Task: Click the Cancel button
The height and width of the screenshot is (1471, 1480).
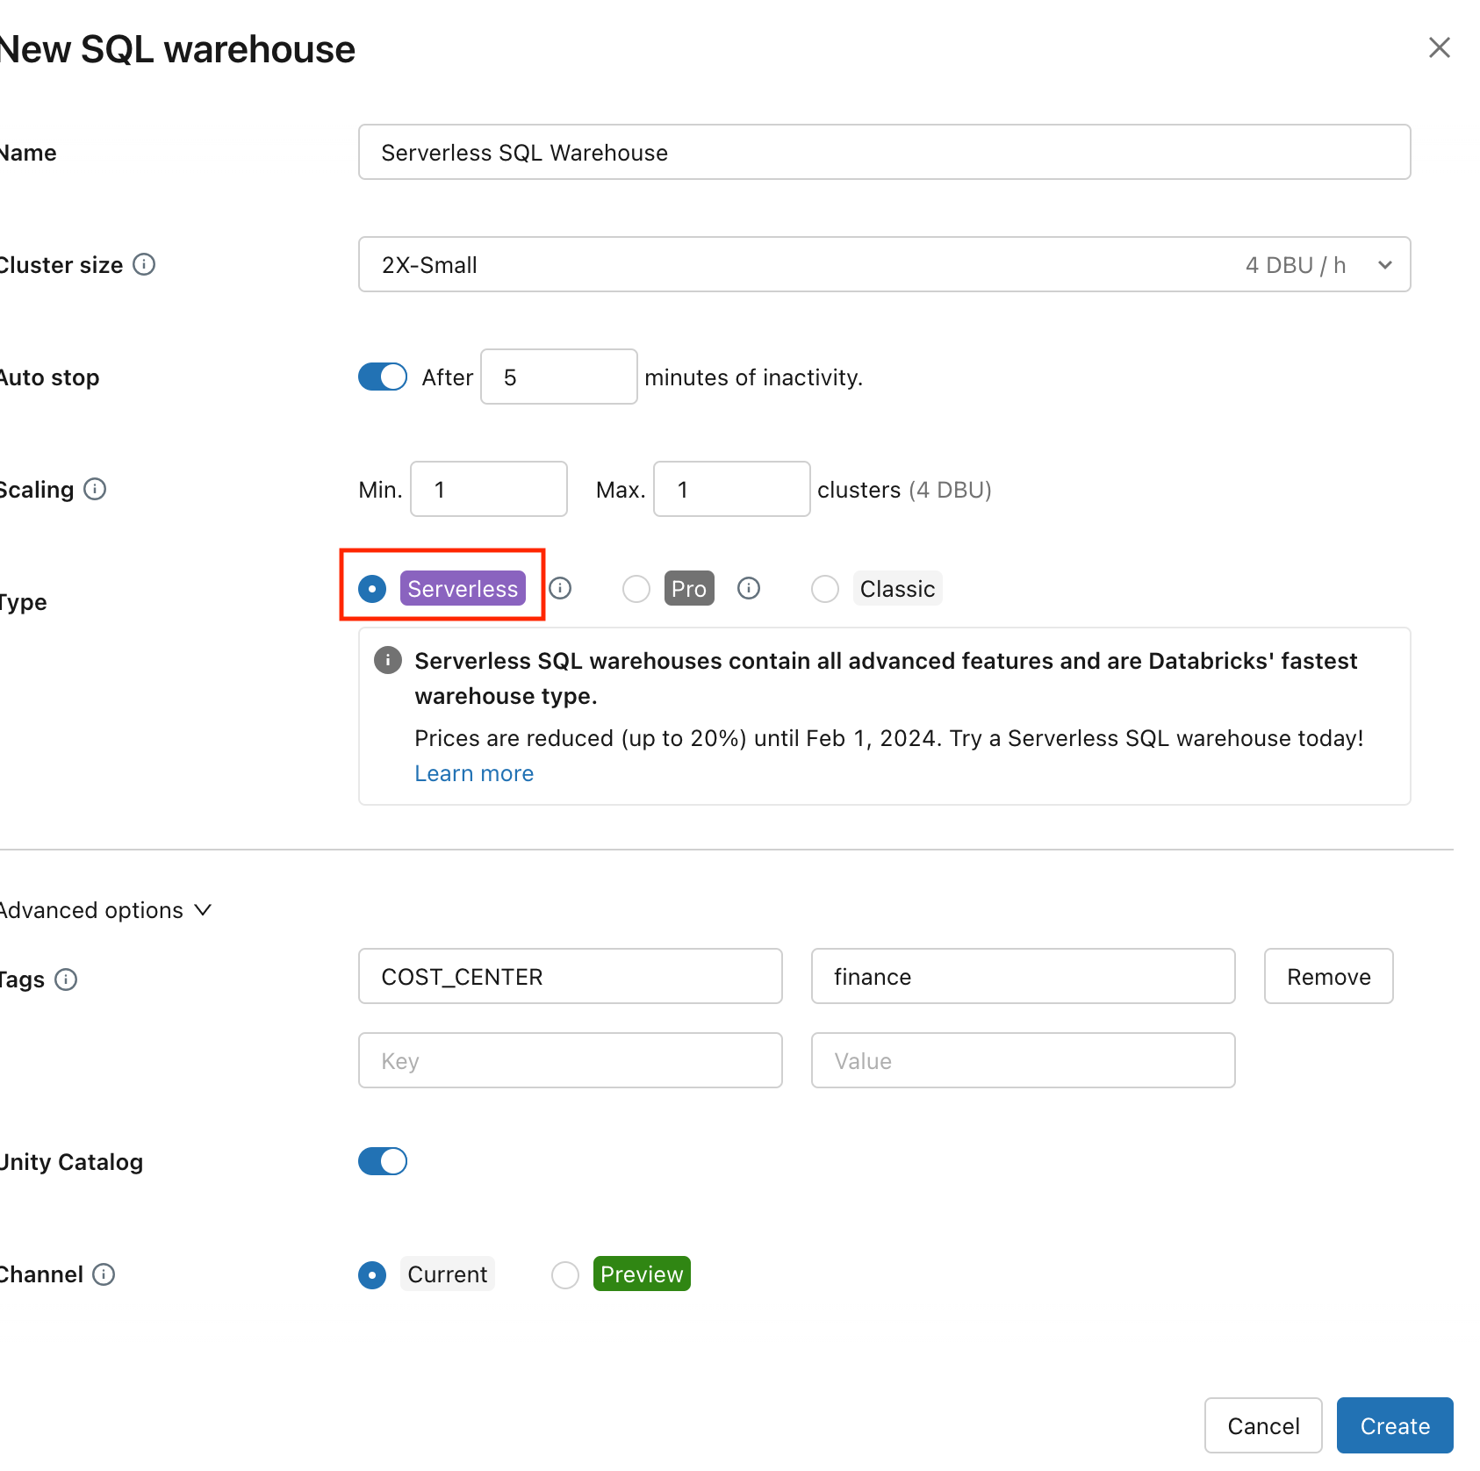Action: tap(1263, 1425)
